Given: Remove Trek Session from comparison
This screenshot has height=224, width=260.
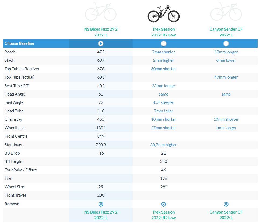Looking at the screenshot, I should pyautogui.click(x=163, y=204).
